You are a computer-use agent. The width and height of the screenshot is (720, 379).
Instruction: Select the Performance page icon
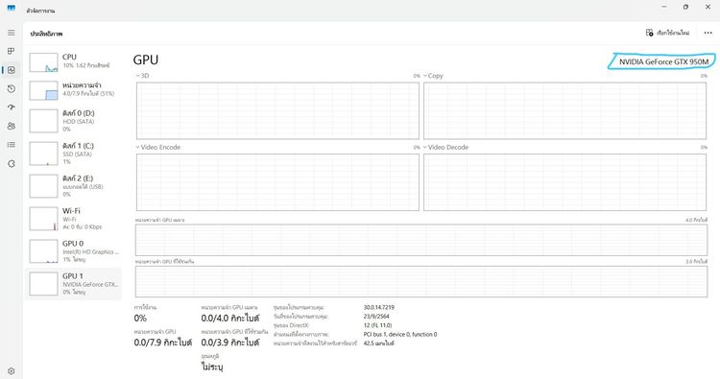pos(11,70)
